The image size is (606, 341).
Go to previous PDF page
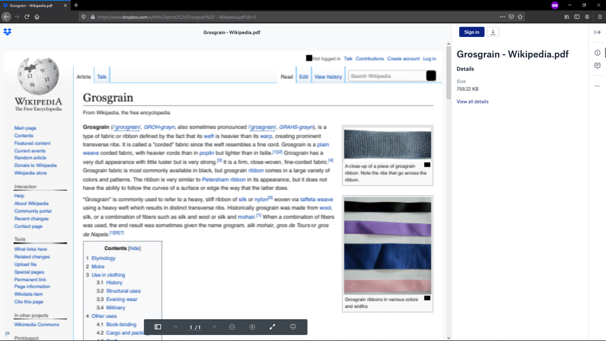[175, 327]
